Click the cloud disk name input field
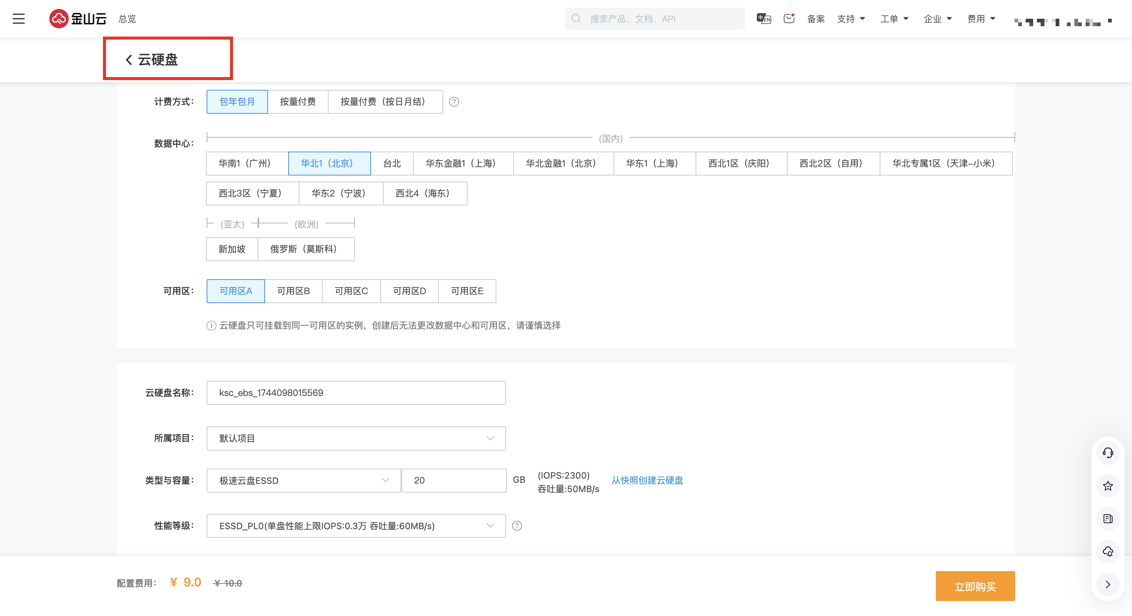The height and width of the screenshot is (616, 1132). (356, 393)
